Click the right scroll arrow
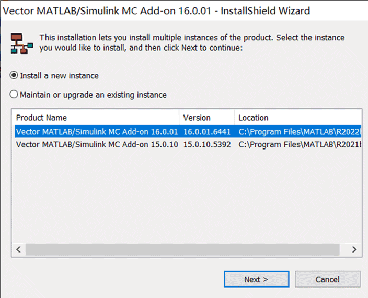 354,249
